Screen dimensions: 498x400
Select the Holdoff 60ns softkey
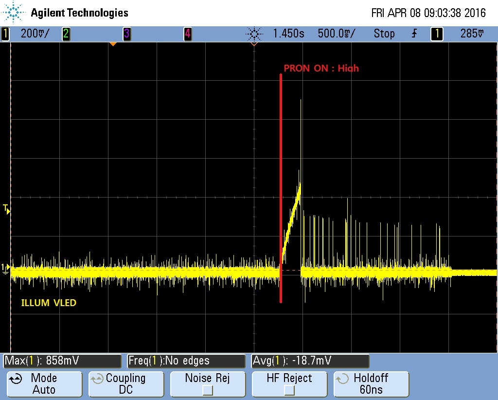tap(371, 384)
